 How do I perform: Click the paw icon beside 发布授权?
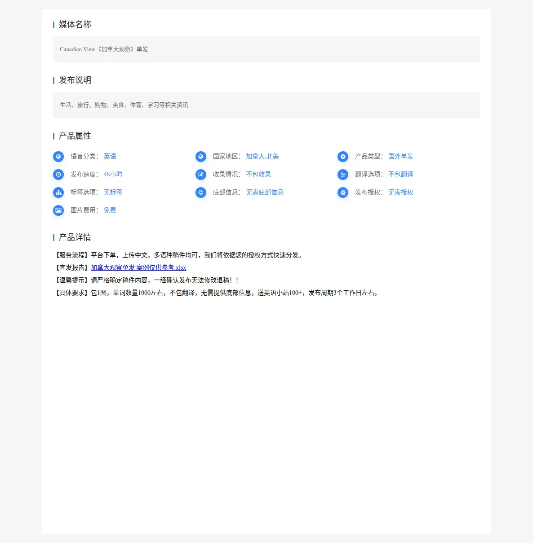point(343,193)
